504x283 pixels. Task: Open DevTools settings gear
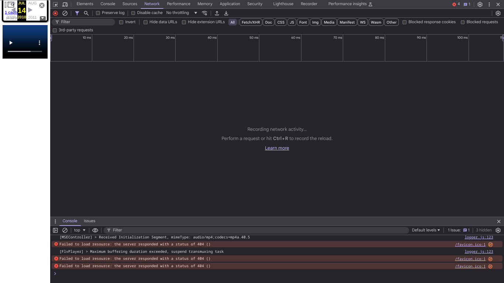point(480,4)
